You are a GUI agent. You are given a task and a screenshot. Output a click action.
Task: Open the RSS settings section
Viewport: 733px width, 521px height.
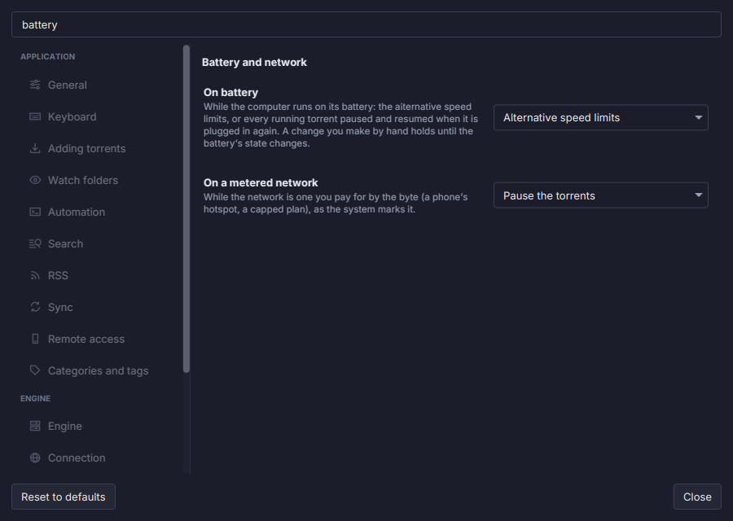click(x=99, y=275)
